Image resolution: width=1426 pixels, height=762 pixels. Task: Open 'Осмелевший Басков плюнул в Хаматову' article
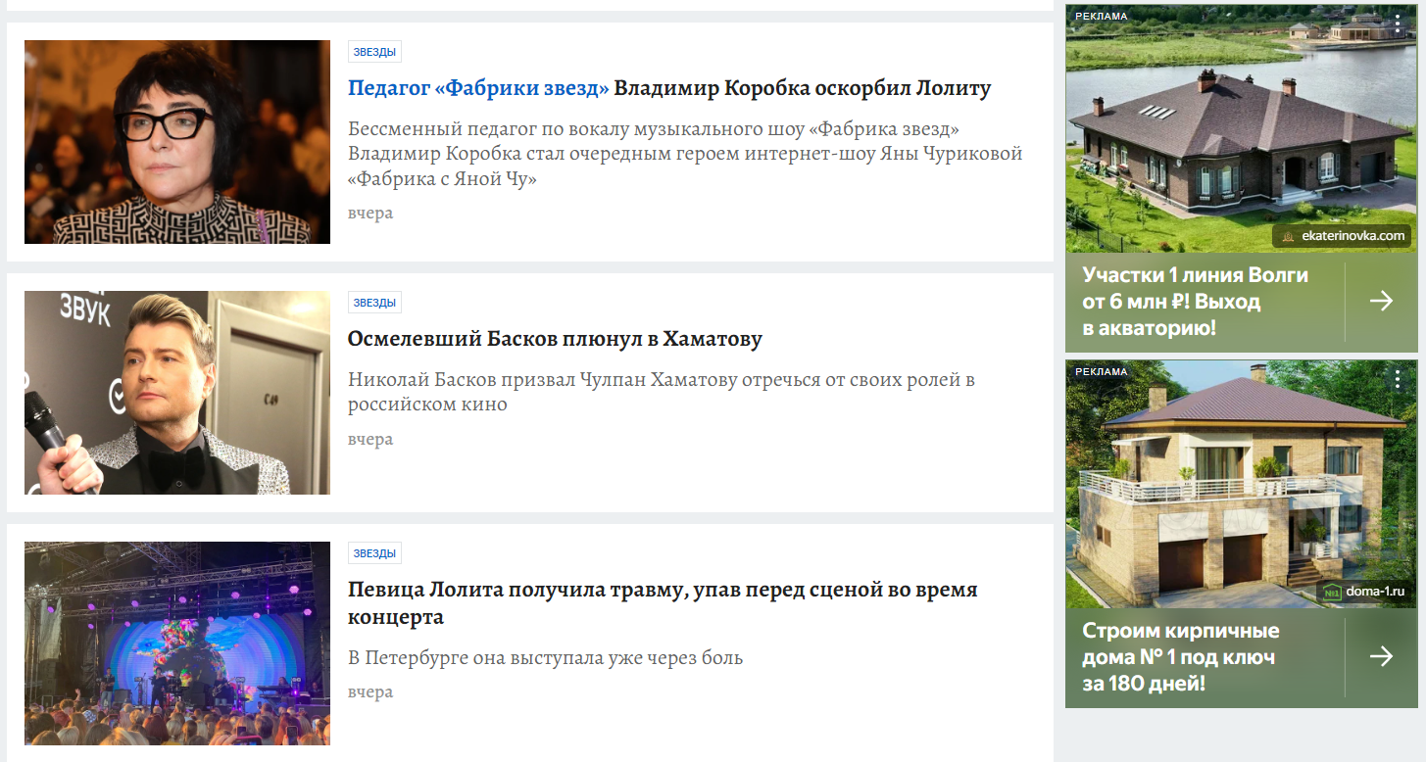click(555, 339)
